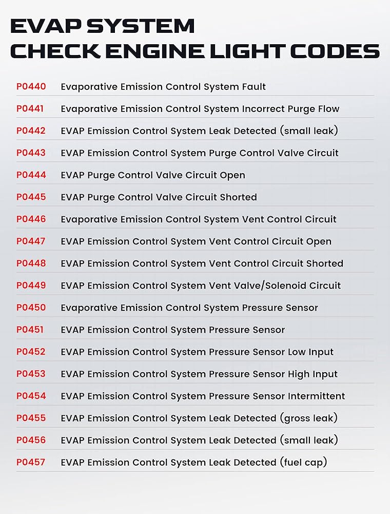Click the P0442 code label
Viewport: 390px width, 514px height.
coord(31,131)
